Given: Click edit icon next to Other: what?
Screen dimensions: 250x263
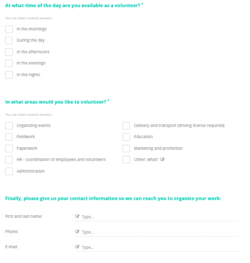Looking at the screenshot, I should point(163,159).
